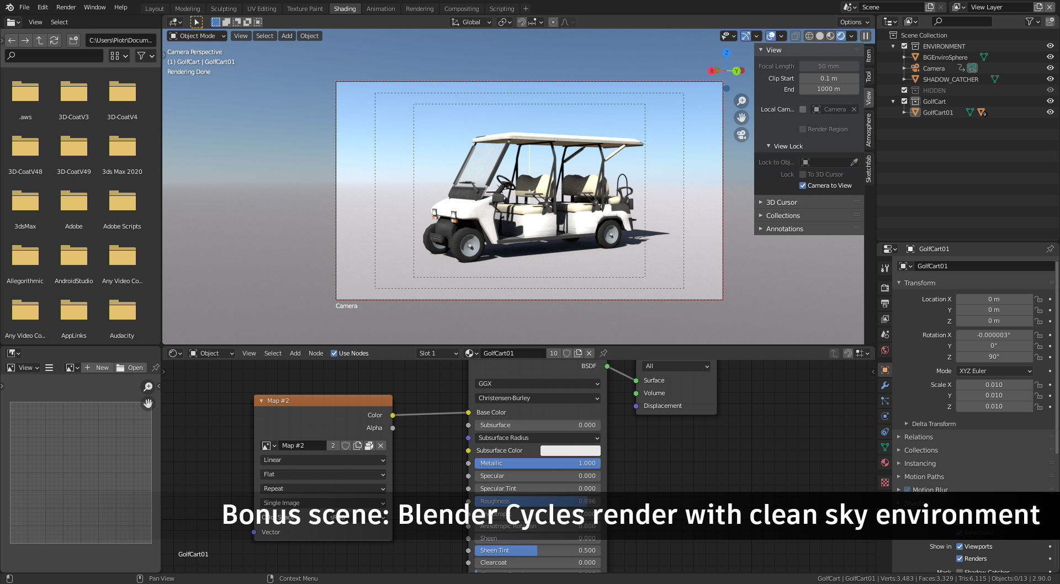Open the Texture properties checker icon
This screenshot has width=1060, height=584.
(x=885, y=482)
